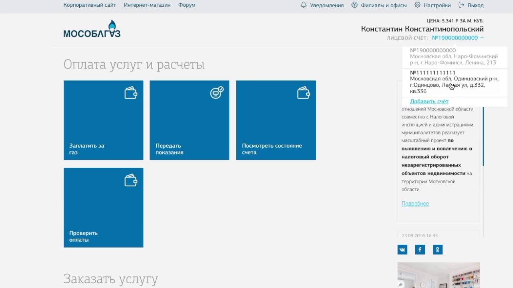513x288 pixels.
Task: Open Филиалы и офисы page
Action: pyautogui.click(x=384, y=6)
